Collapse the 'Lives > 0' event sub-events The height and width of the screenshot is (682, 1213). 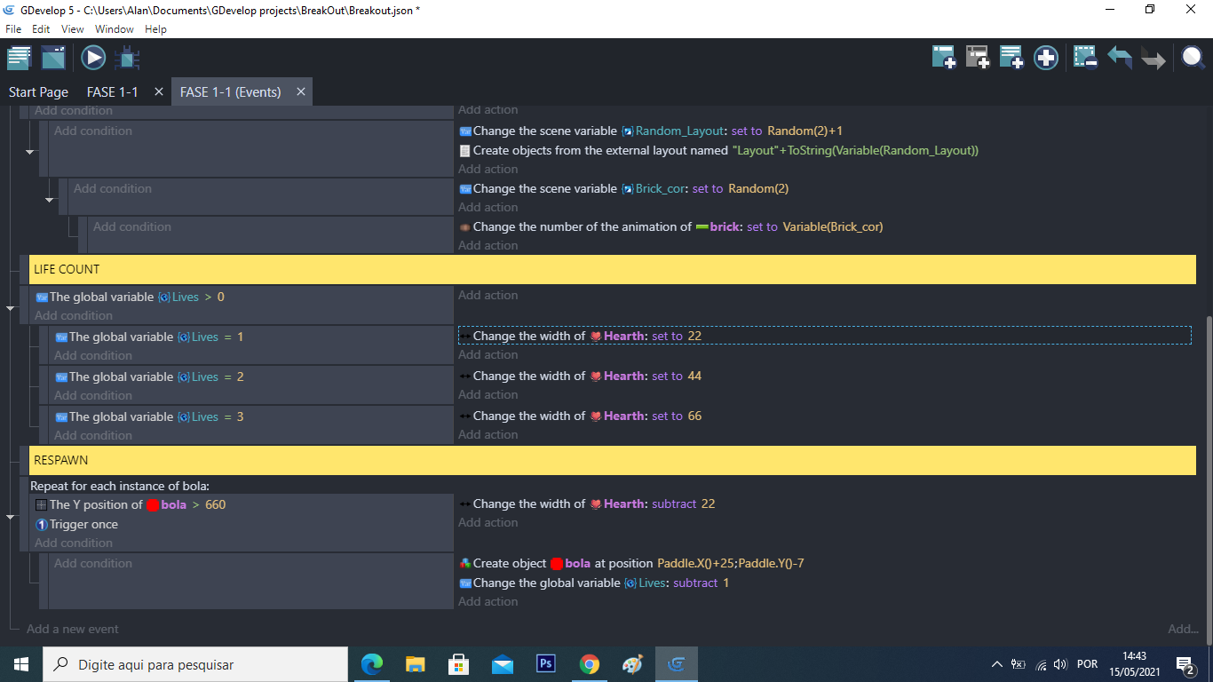10,308
